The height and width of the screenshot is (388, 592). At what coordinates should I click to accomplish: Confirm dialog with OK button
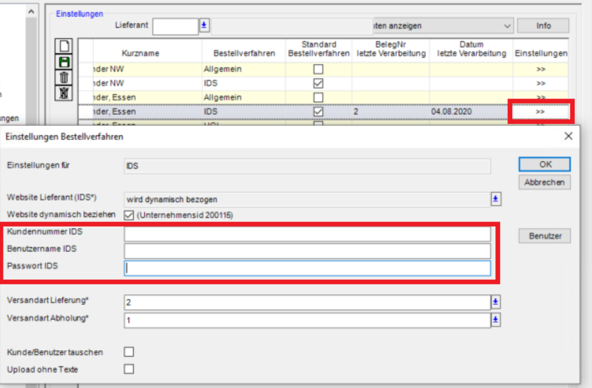pos(545,164)
